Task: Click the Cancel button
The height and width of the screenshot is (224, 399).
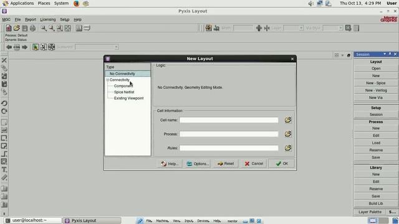Action: pos(254,164)
